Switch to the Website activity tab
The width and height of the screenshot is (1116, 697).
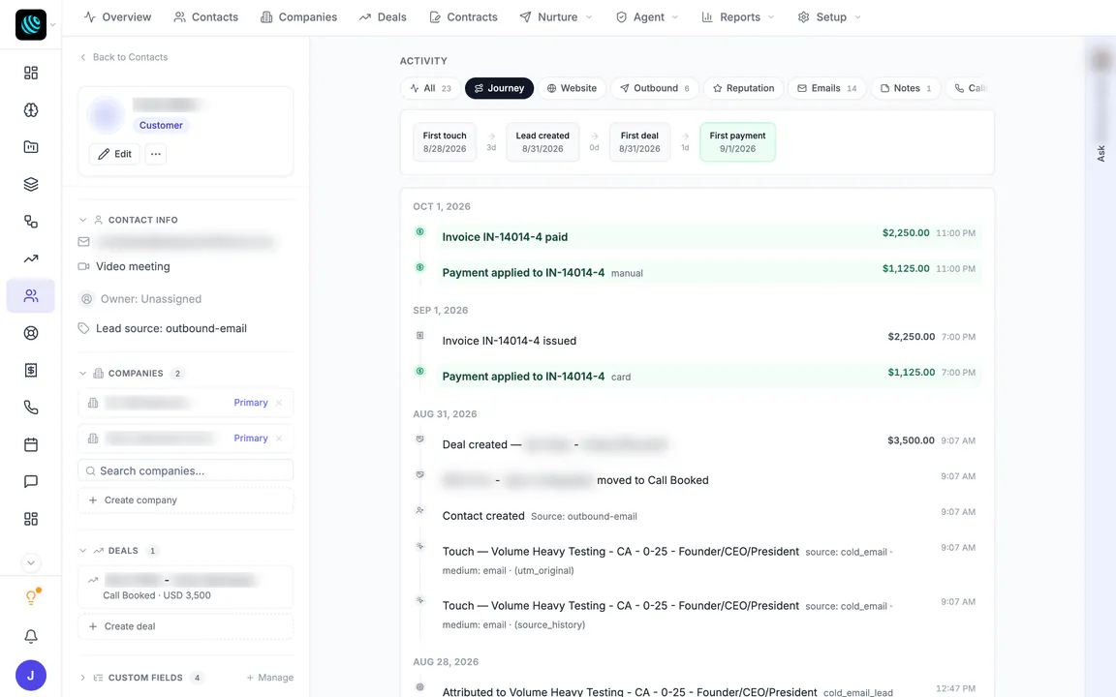coord(572,88)
